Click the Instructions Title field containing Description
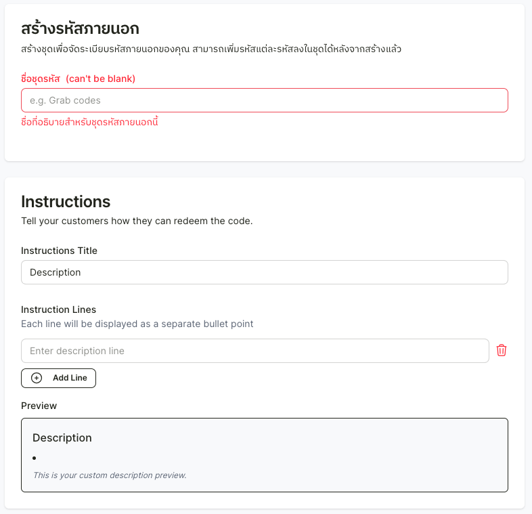The width and height of the screenshot is (532, 514). 264,272
